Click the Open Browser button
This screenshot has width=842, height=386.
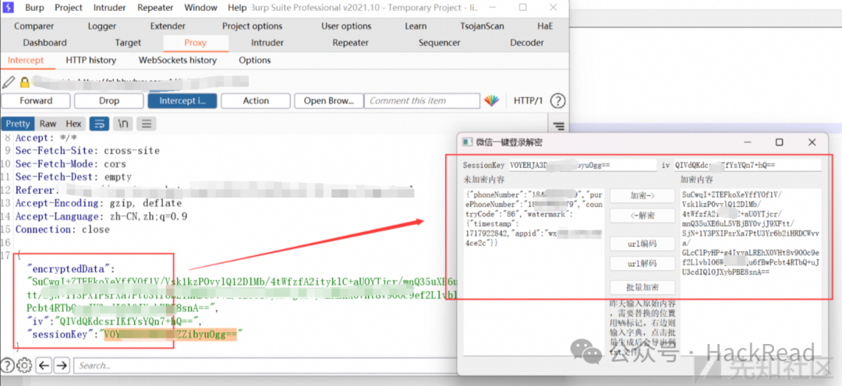click(329, 101)
